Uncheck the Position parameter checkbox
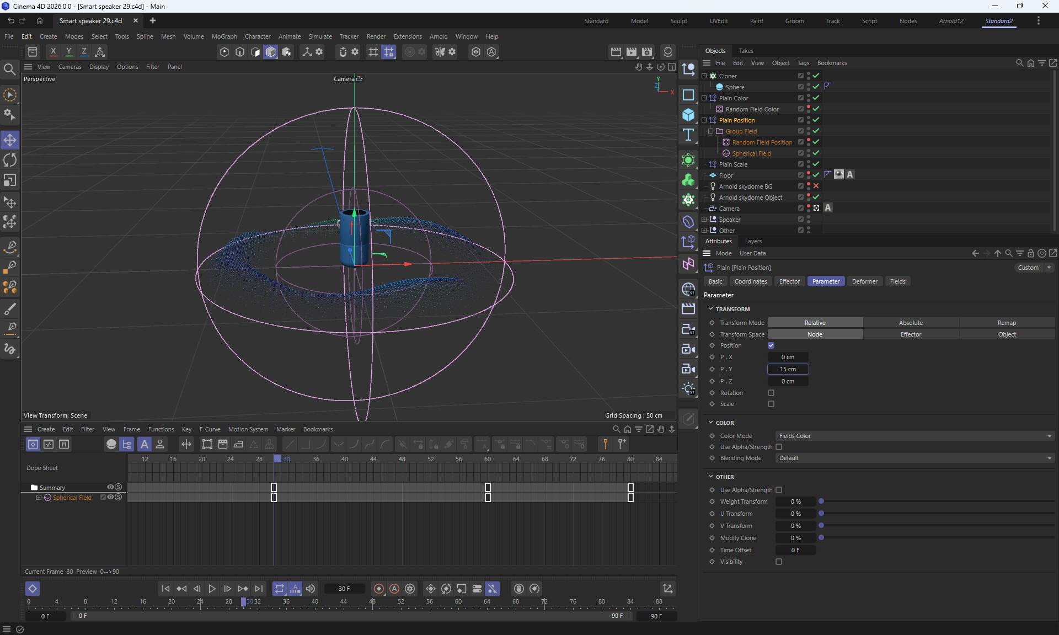This screenshot has height=635, width=1059. 771,345
